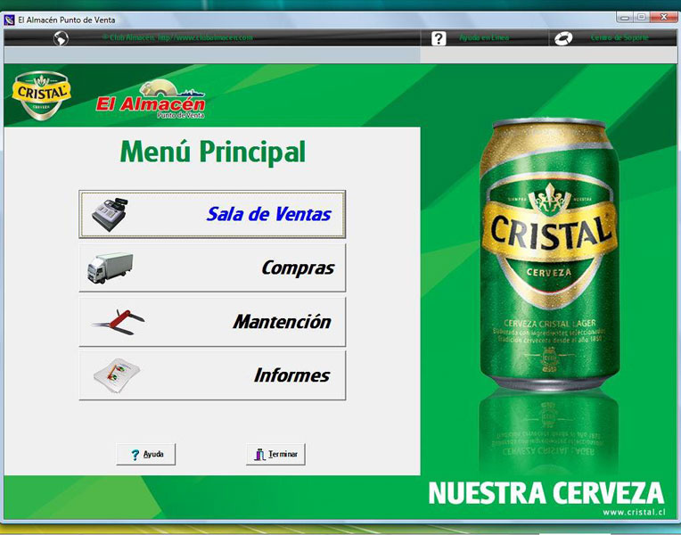681x535 pixels.
Task: Maximize the El Almacén window
Action: point(642,17)
